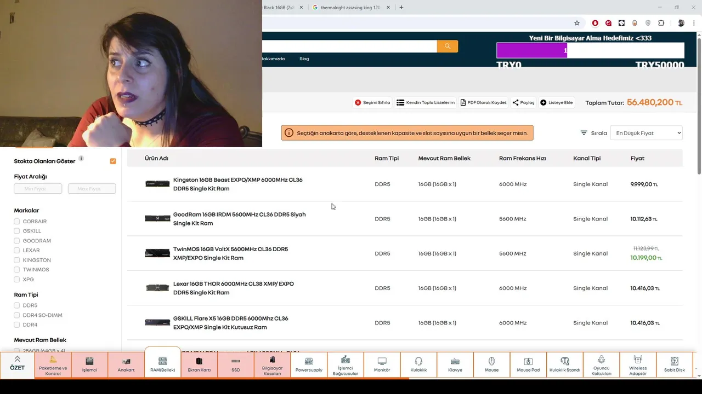Open Oyuncu Koltukları category
702x394 pixels.
click(x=601, y=364)
